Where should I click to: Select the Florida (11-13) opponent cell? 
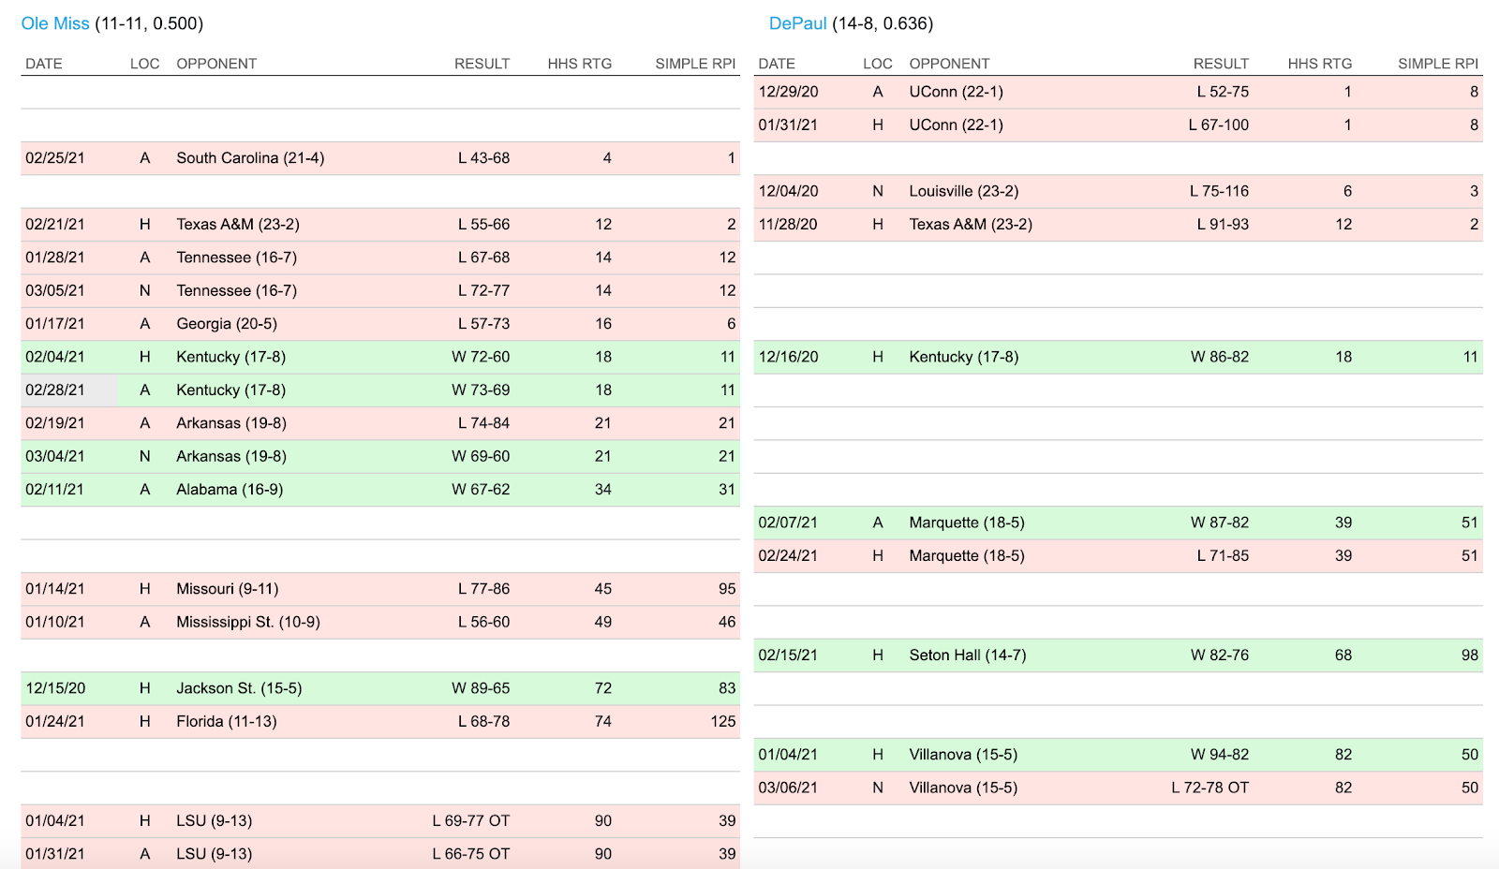point(227,722)
